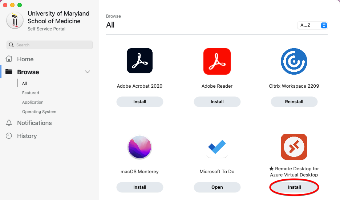Click the University of Maryland logo
The width and height of the screenshot is (340, 200).
click(15, 21)
